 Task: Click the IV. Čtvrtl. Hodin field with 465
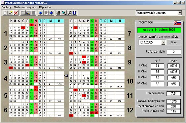(x=173, y=84)
